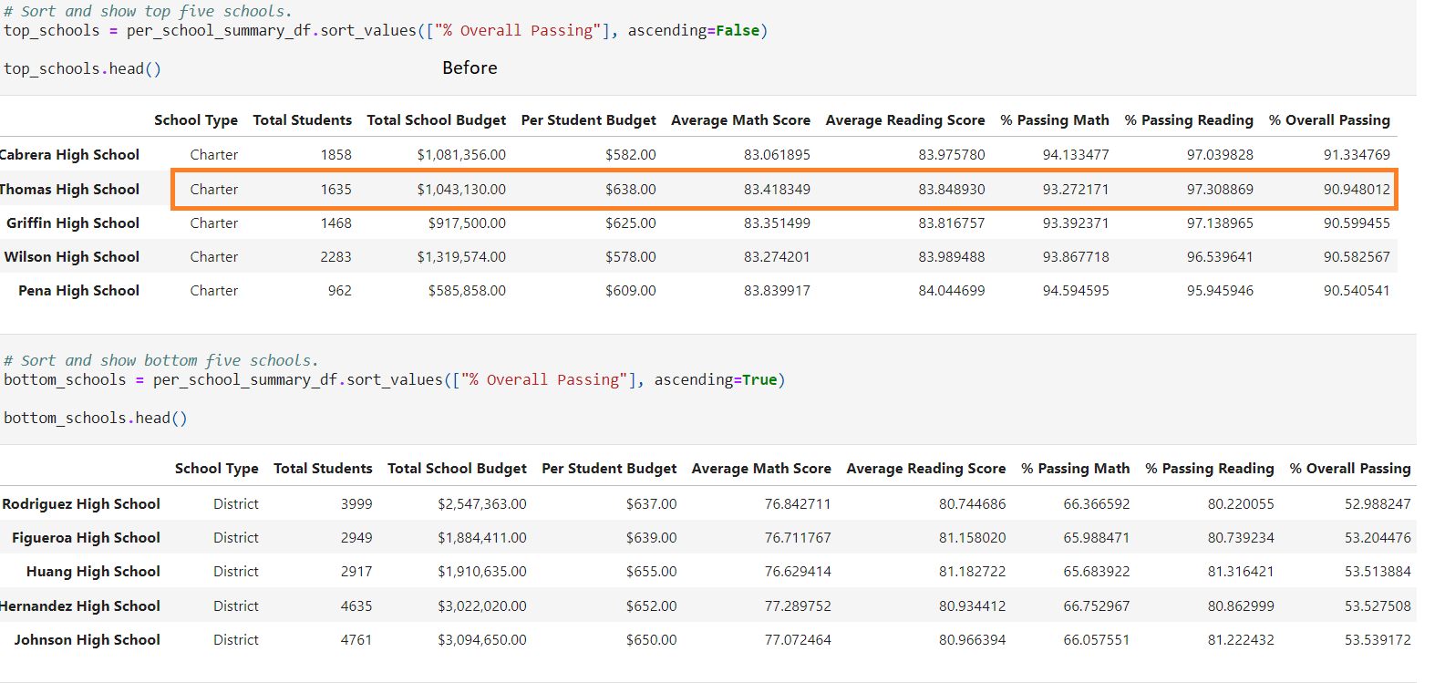
Task: Click the top table's Per Student Budget header
Action: pyautogui.click(x=589, y=120)
